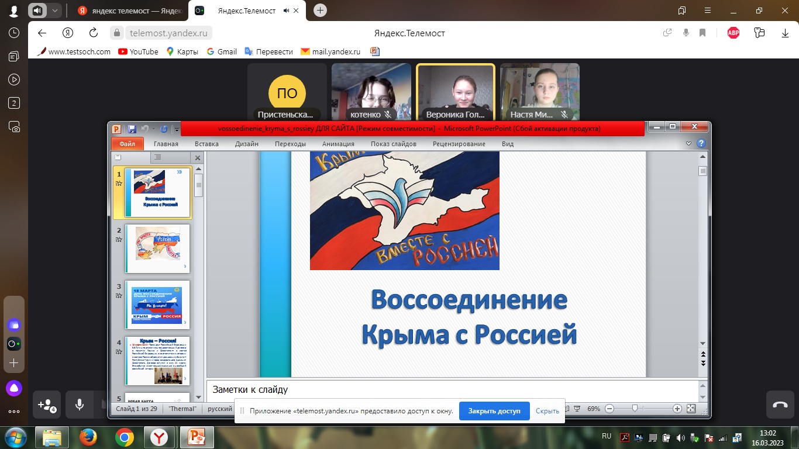Open browser downloads arrow icon

[x=786, y=33]
